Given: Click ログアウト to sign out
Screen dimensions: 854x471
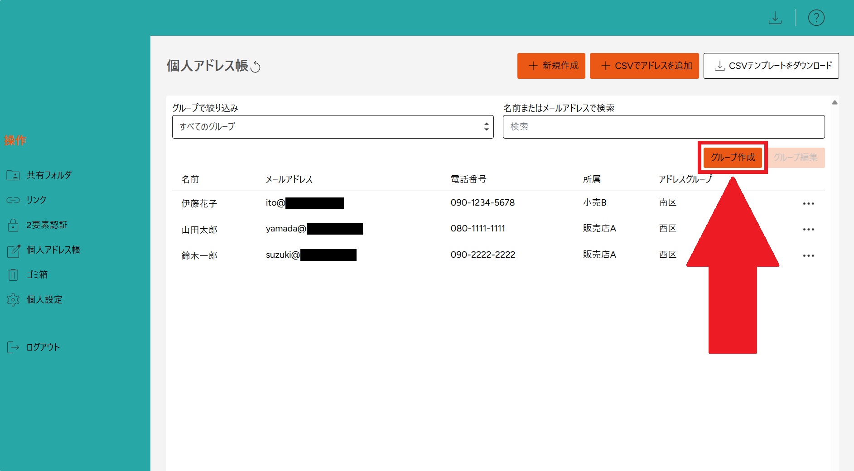Looking at the screenshot, I should (x=43, y=347).
